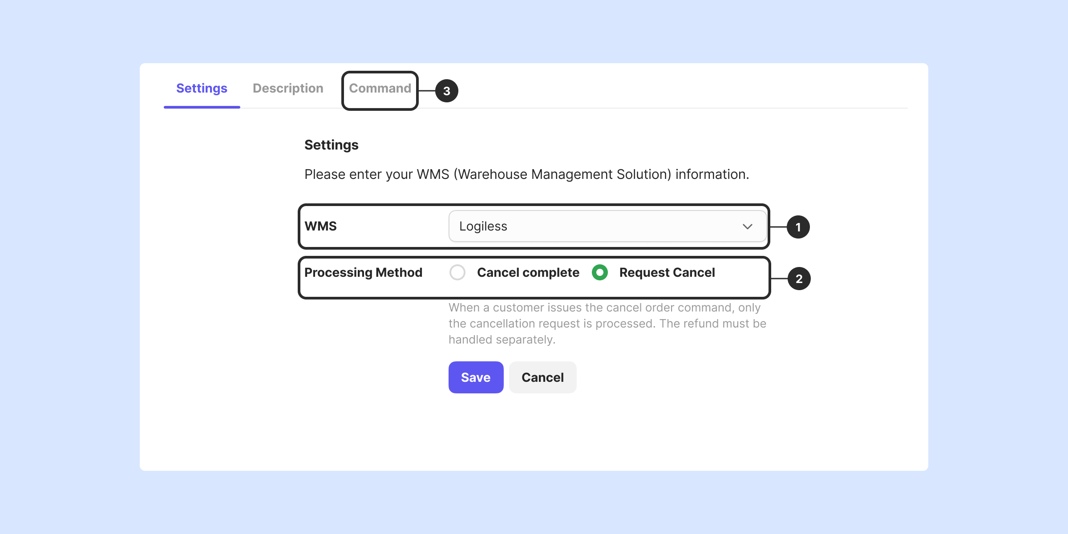Image resolution: width=1068 pixels, height=534 pixels.
Task: Open the Command tab
Action: [380, 88]
